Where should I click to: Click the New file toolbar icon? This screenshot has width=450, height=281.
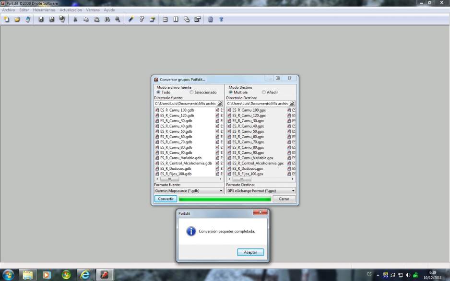click(x=6, y=20)
